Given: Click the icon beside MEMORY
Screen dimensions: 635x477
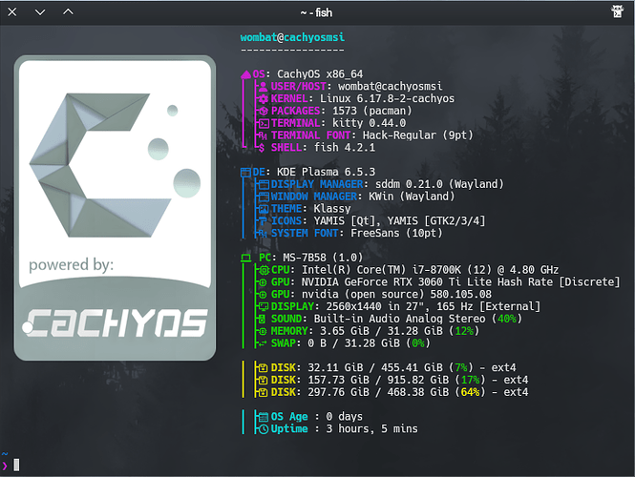Looking at the screenshot, I should (x=263, y=331).
